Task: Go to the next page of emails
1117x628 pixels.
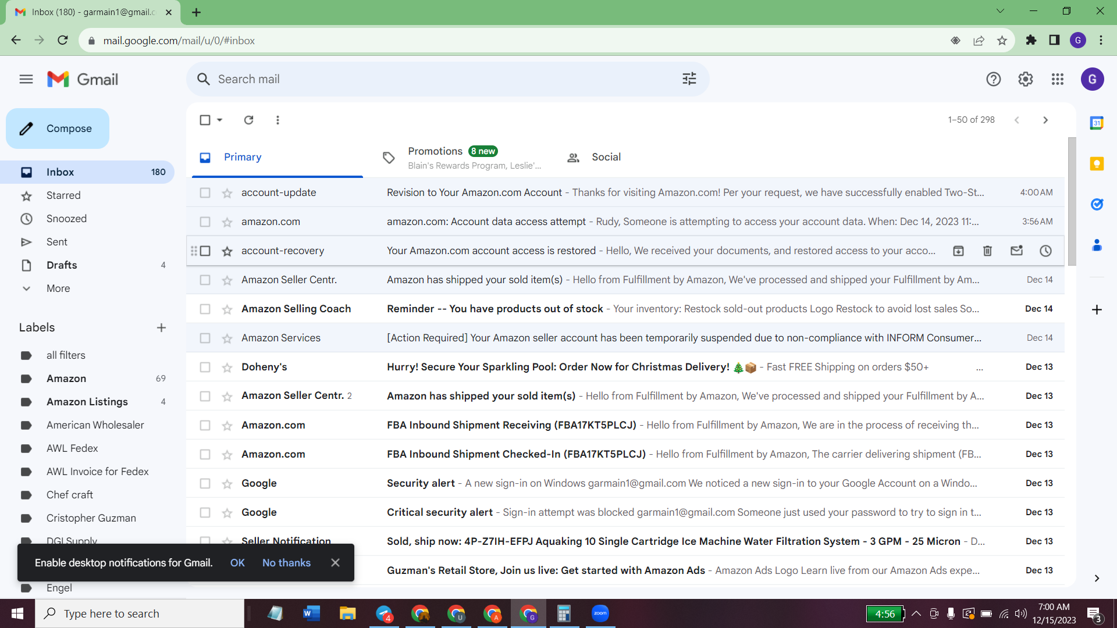Action: tap(1045, 120)
